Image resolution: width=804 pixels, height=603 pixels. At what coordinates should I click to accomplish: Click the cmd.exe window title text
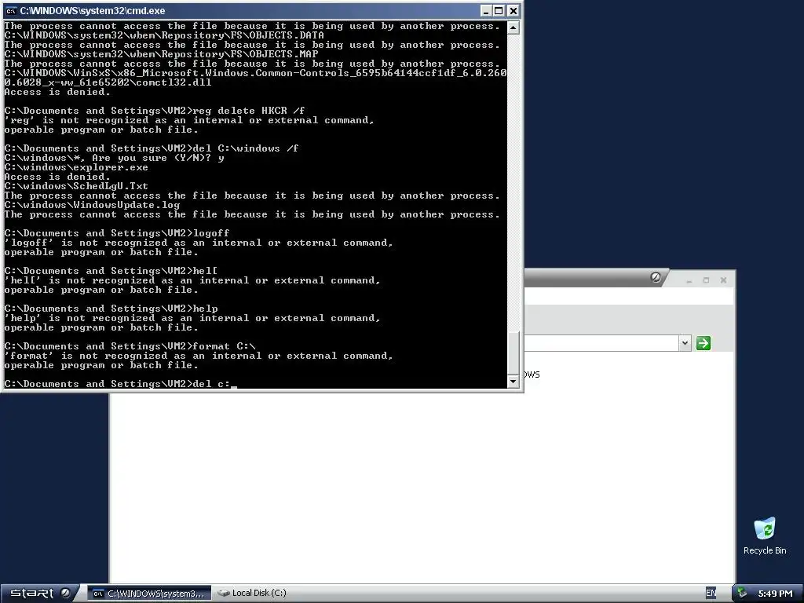93,10
